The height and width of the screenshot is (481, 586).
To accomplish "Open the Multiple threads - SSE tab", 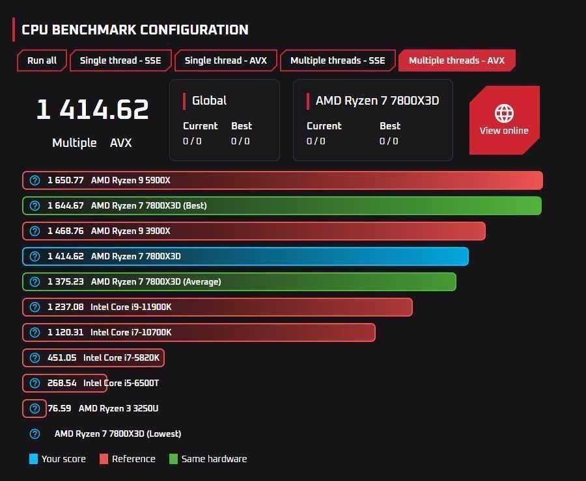I will click(337, 60).
